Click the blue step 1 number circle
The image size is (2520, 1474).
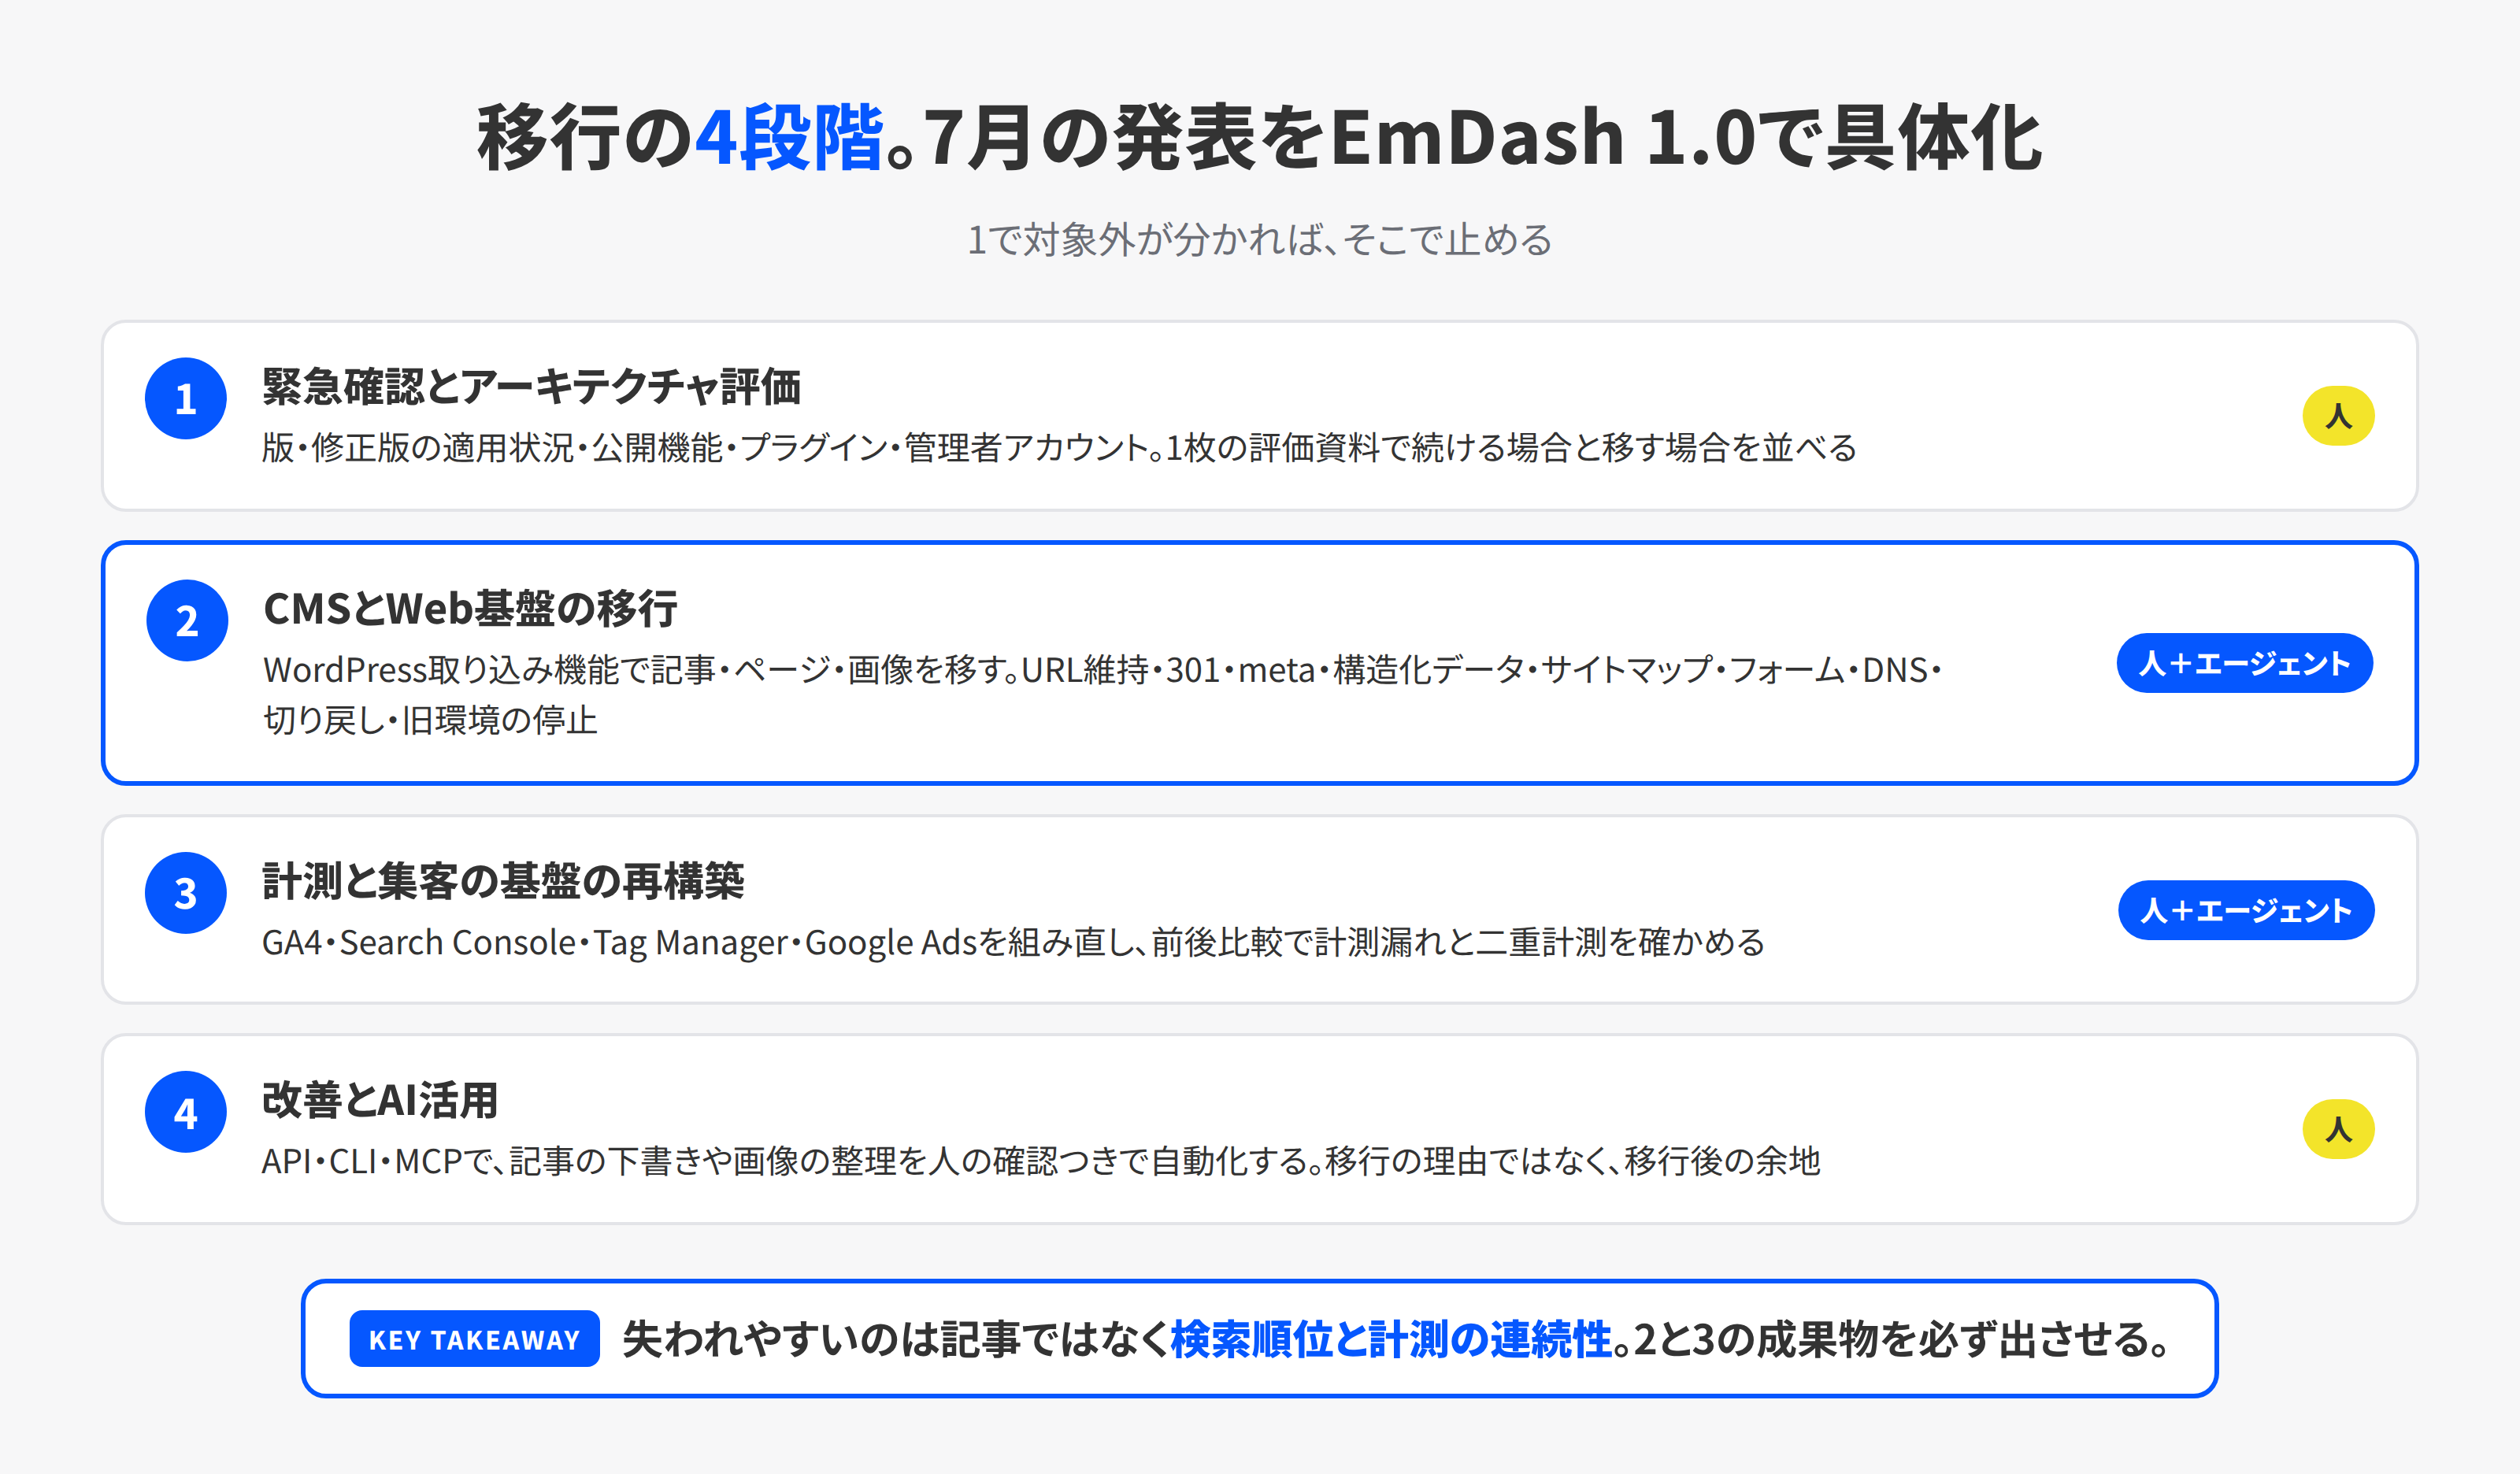tap(186, 398)
